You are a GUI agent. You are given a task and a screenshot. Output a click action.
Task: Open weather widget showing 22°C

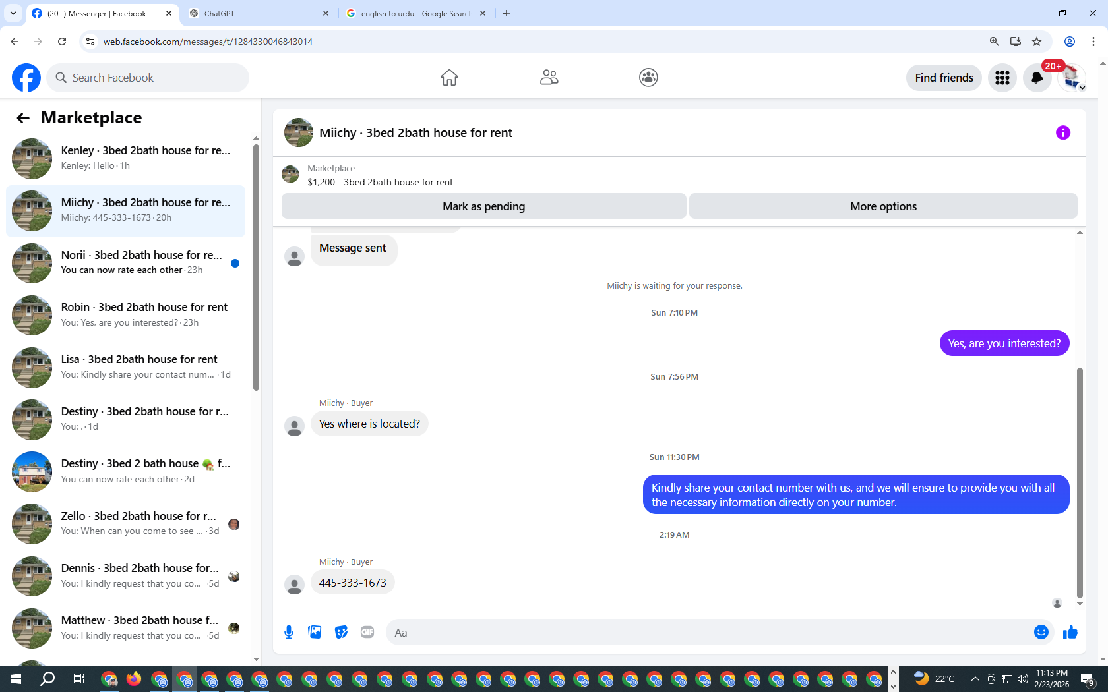[x=935, y=679]
